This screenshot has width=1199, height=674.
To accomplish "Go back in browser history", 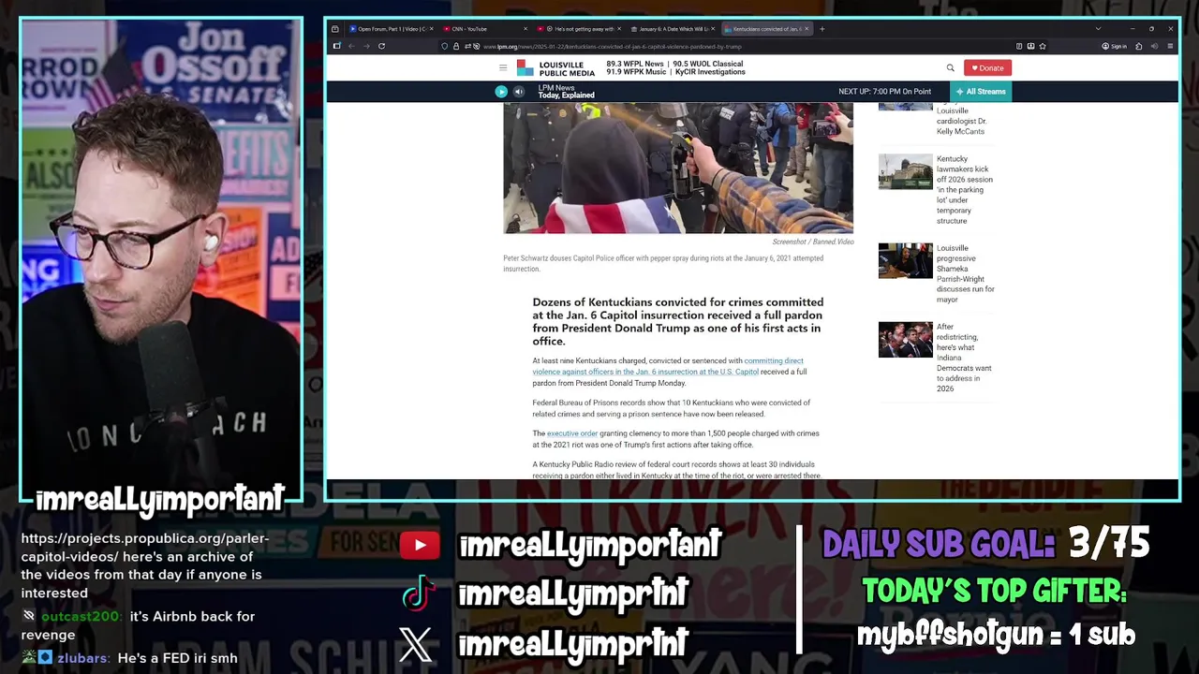I will (x=351, y=46).
